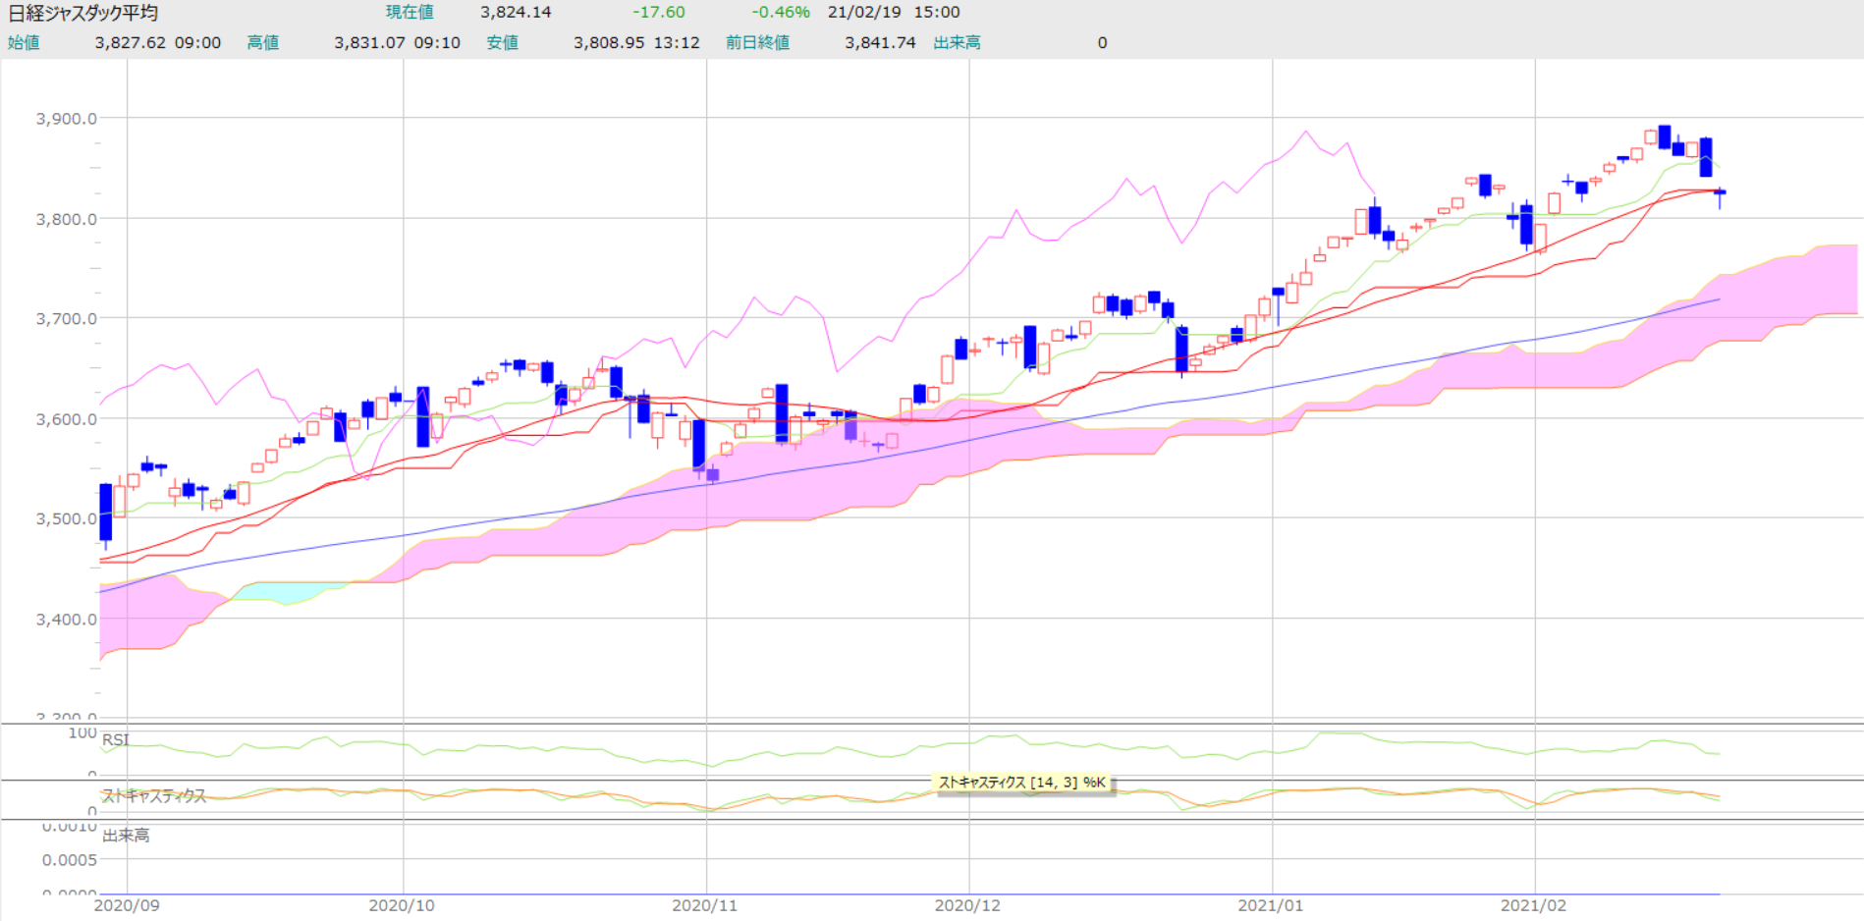Click the 3,500.0 price axis label

coord(66,518)
